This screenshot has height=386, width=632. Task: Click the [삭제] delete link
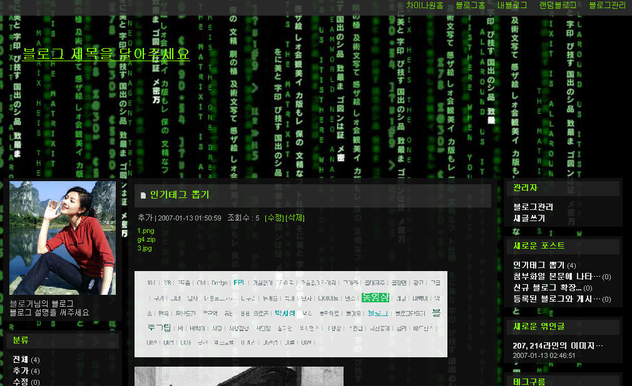pos(295,218)
